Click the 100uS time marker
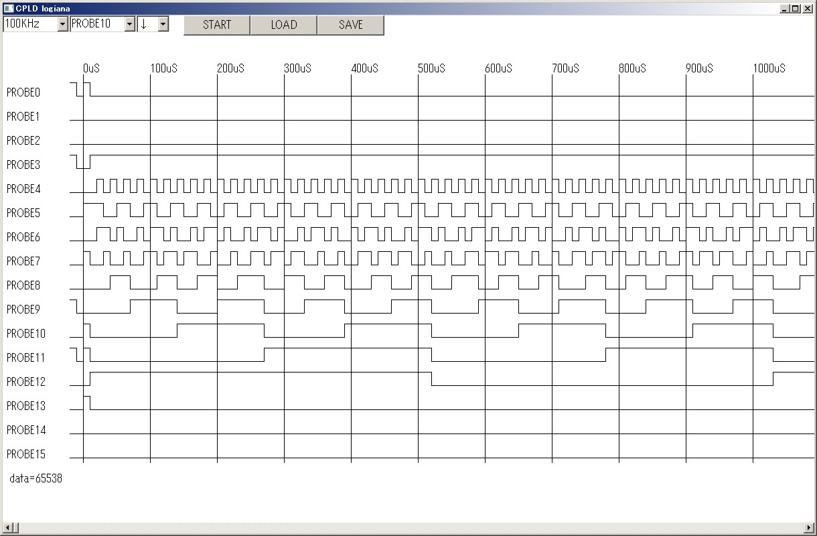 tap(164, 68)
